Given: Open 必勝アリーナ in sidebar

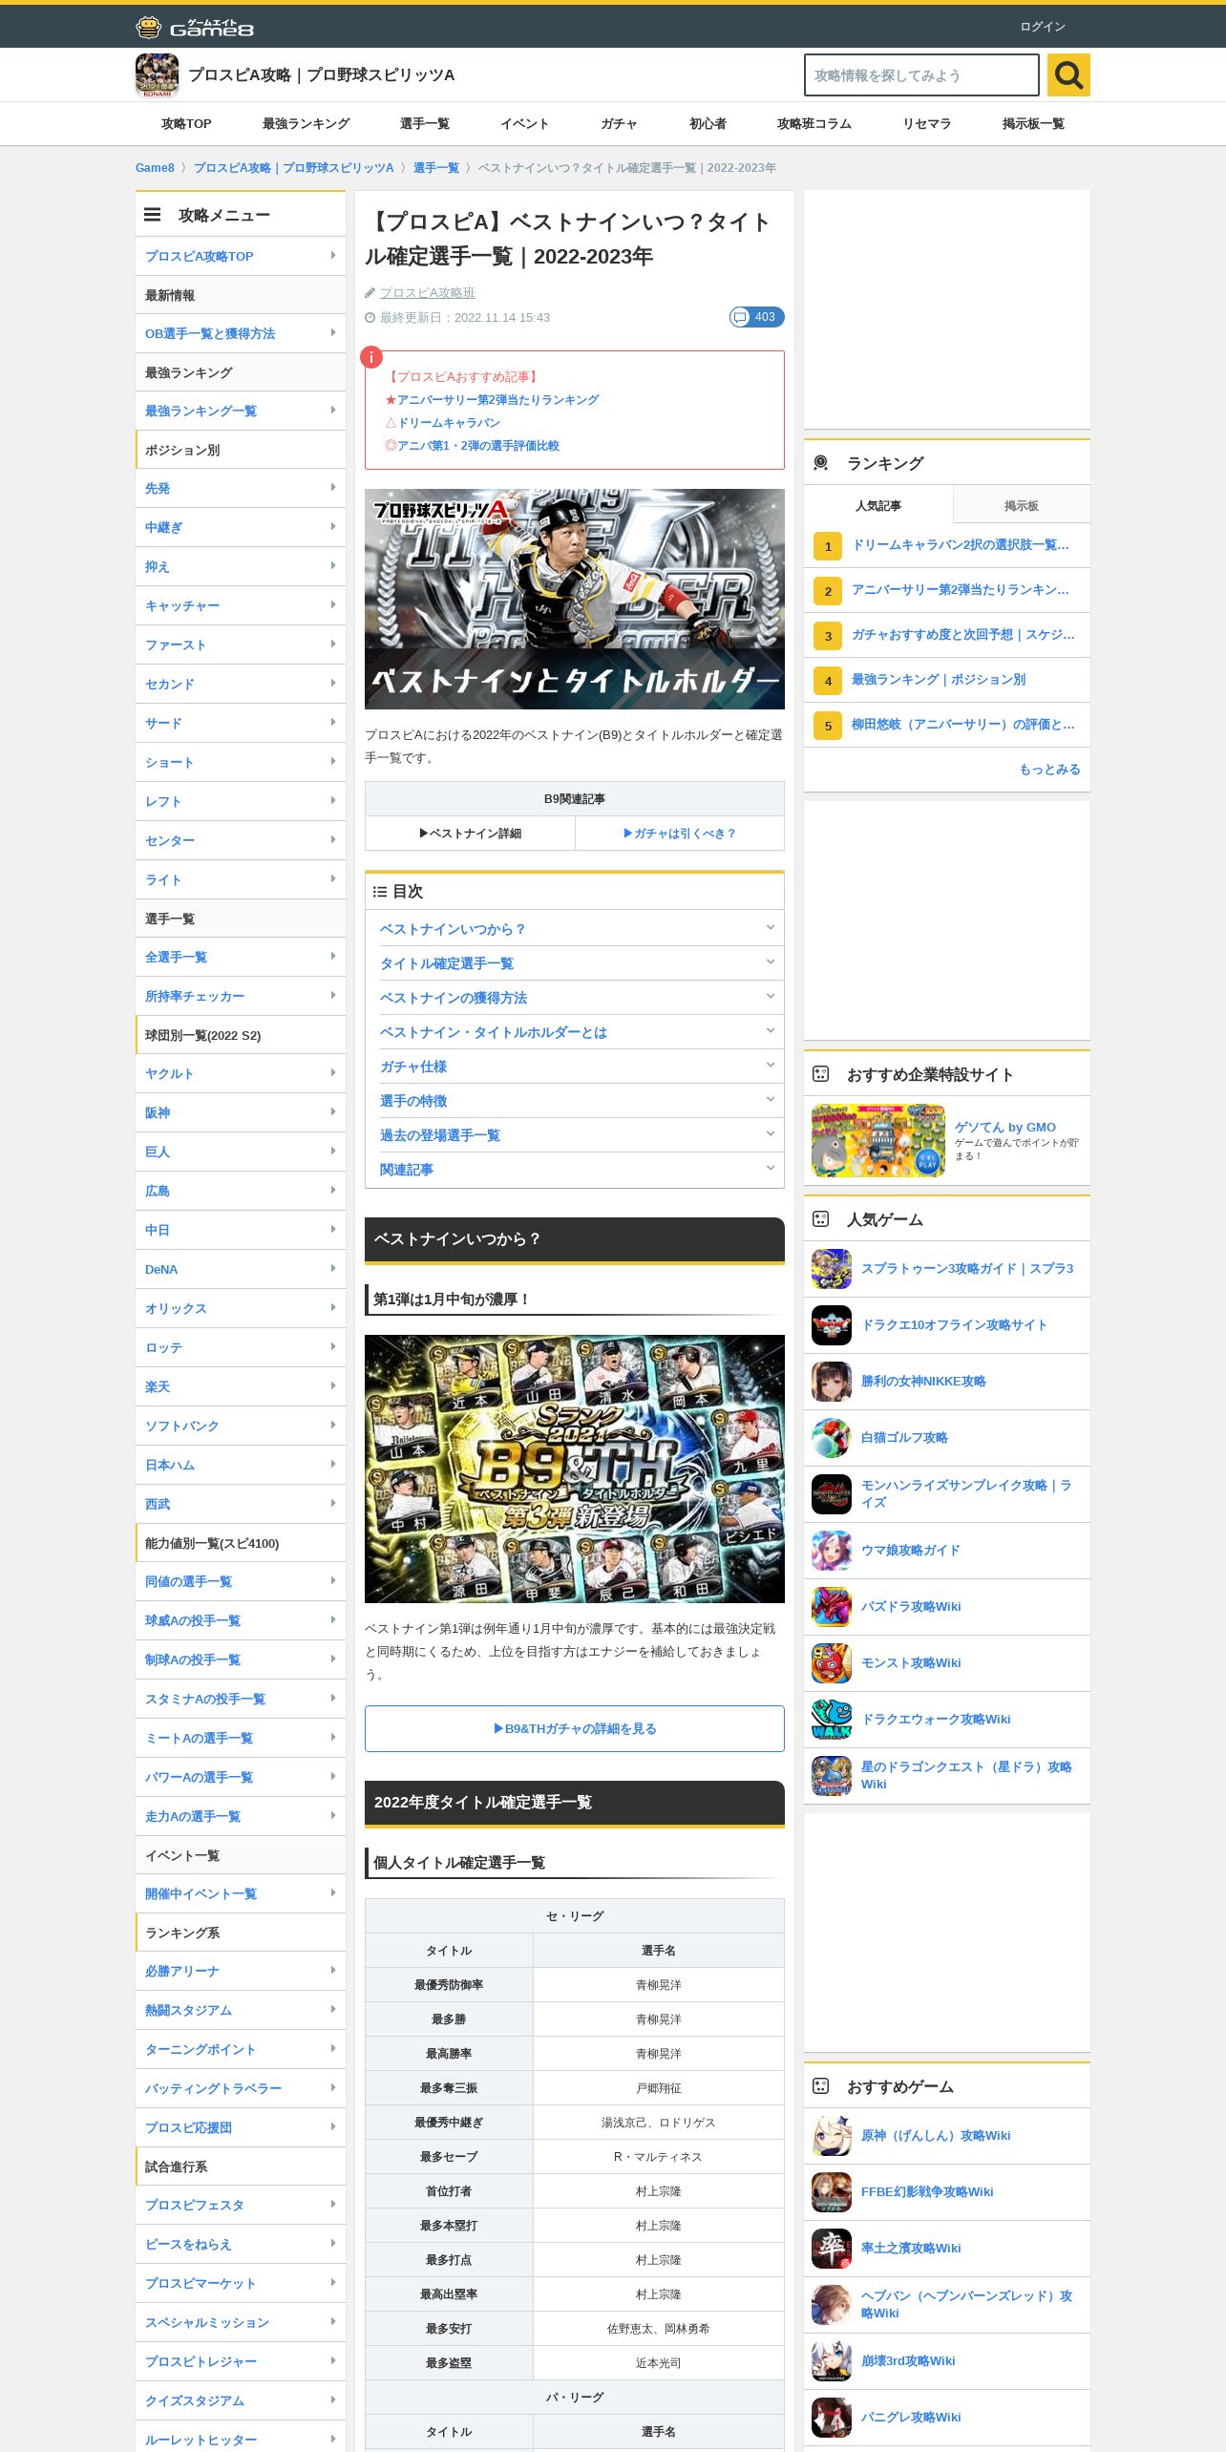Looking at the screenshot, I should coord(241,1971).
